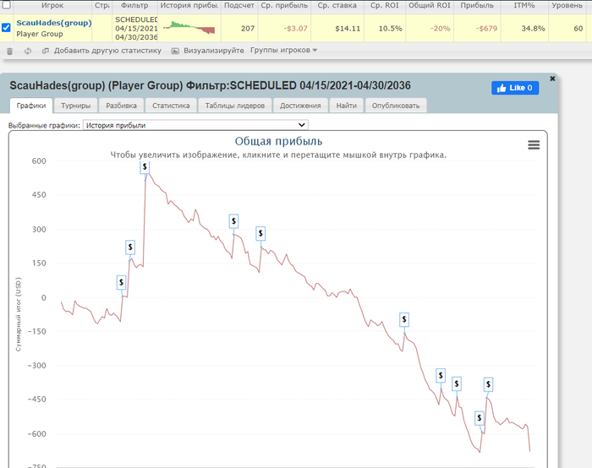This screenshot has height=468, width=592.
Task: Open the Таблицы лидеров tab
Action: [234, 106]
